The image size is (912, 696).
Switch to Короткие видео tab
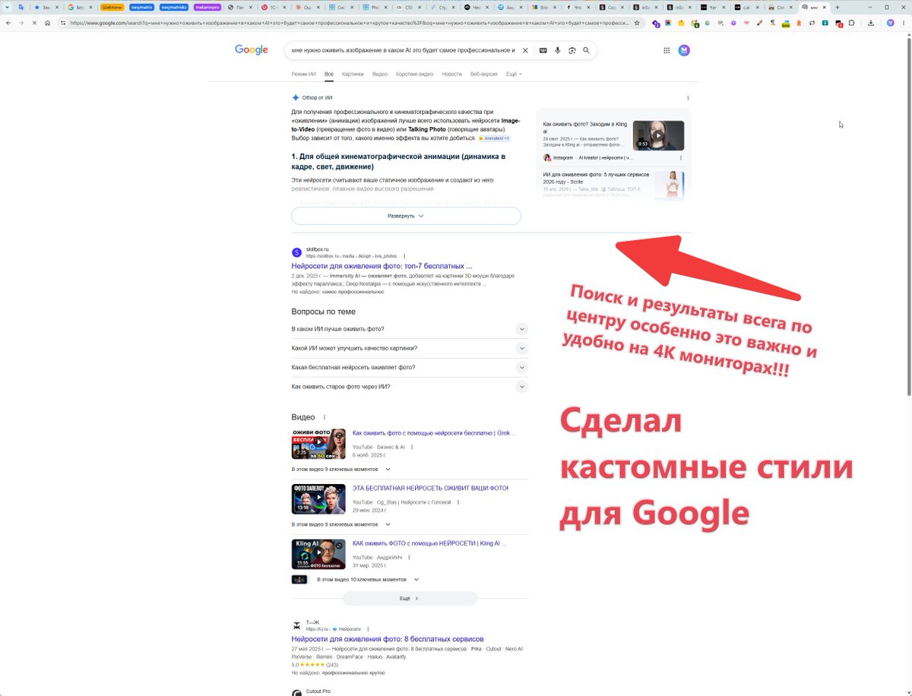(415, 74)
